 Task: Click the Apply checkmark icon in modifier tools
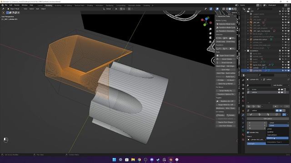point(251,115)
